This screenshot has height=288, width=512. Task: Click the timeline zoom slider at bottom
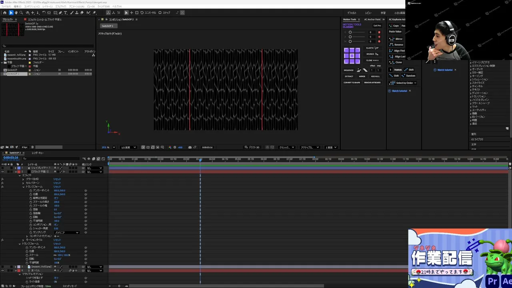[119, 286]
